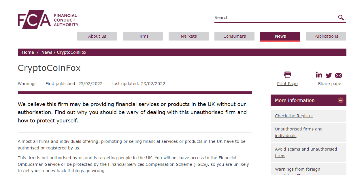Viewport: 364px width, 175px height.
Task: Select the News tab
Action: point(280,36)
